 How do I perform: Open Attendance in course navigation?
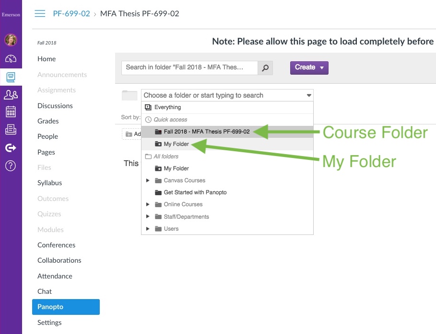pyautogui.click(x=55, y=276)
